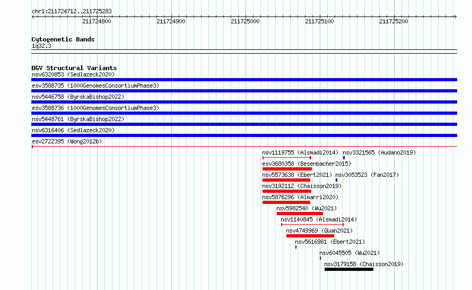
Task: Click the blue bar under nsv5448761
Action: pos(244,124)
